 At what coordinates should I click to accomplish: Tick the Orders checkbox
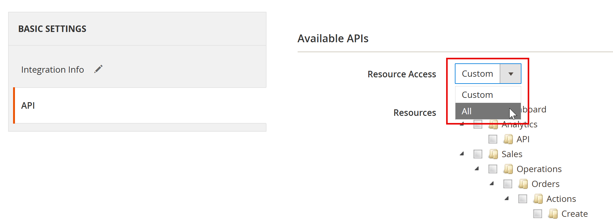tap(508, 184)
